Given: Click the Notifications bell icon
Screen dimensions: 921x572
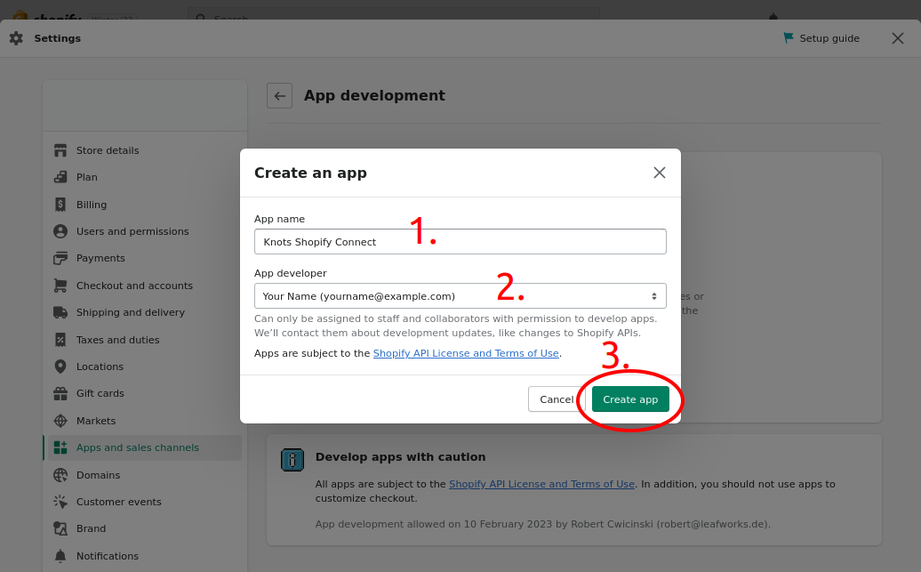Looking at the screenshot, I should (x=60, y=555).
